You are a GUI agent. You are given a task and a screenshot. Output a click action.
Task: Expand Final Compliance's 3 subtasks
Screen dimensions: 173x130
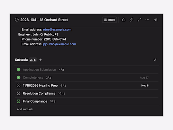[x=53, y=101]
